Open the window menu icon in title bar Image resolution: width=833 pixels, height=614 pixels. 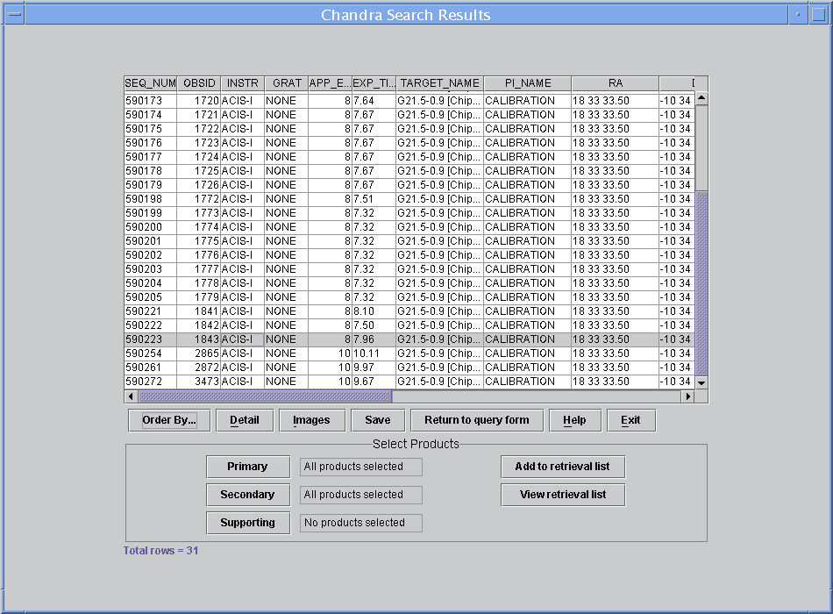[x=14, y=14]
